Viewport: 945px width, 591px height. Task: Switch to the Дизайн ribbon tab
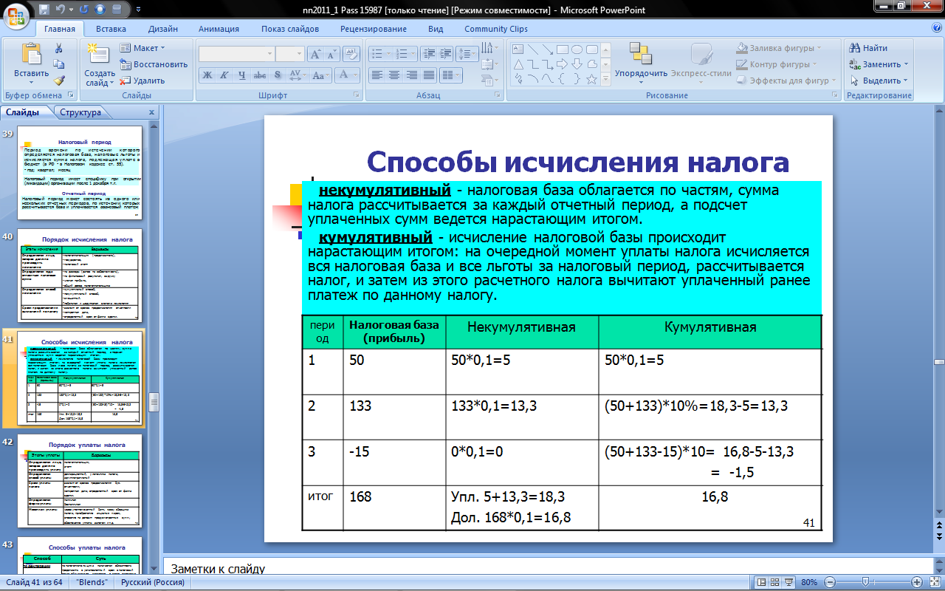pos(162,29)
